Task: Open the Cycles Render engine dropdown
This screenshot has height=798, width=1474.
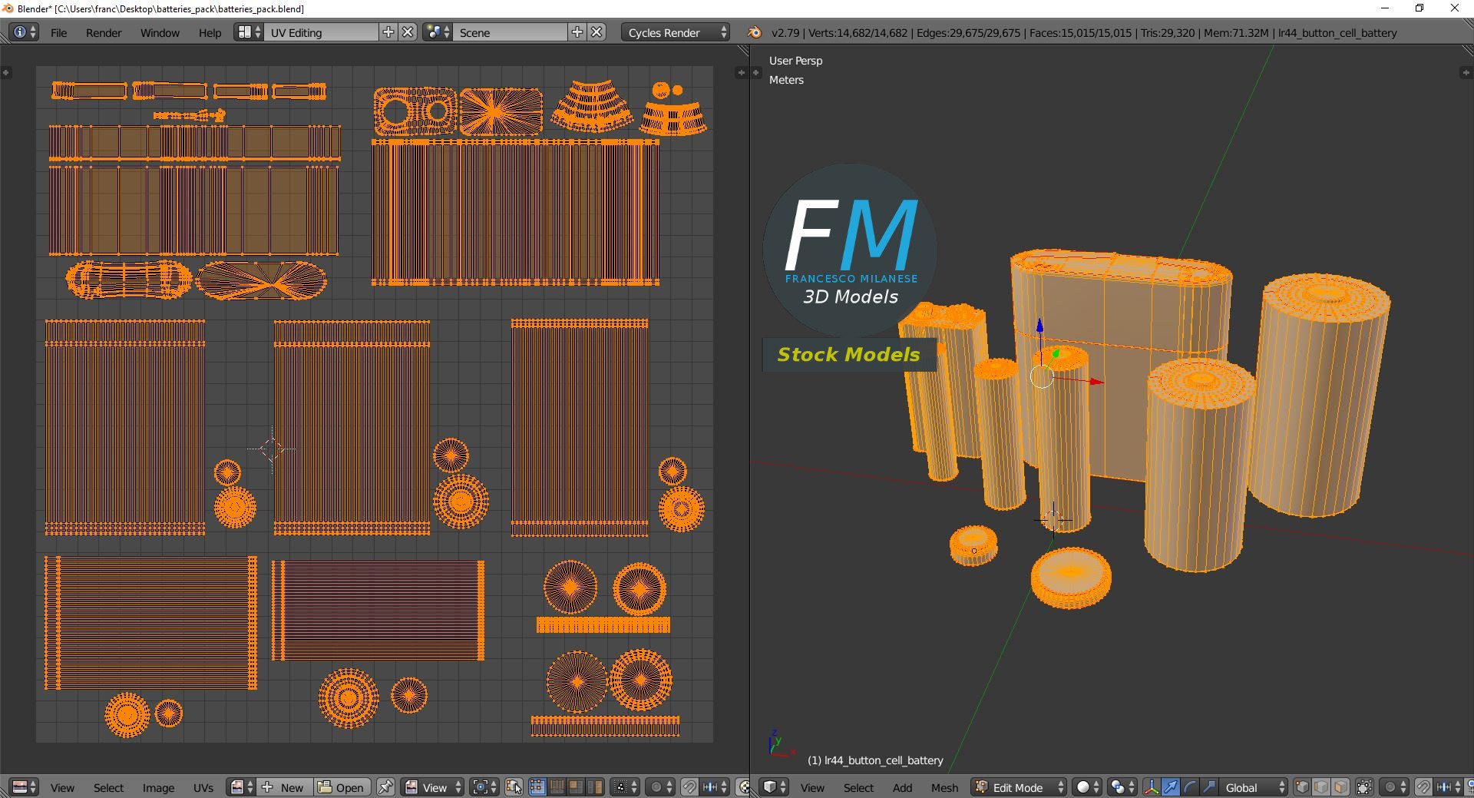Action: tap(675, 32)
